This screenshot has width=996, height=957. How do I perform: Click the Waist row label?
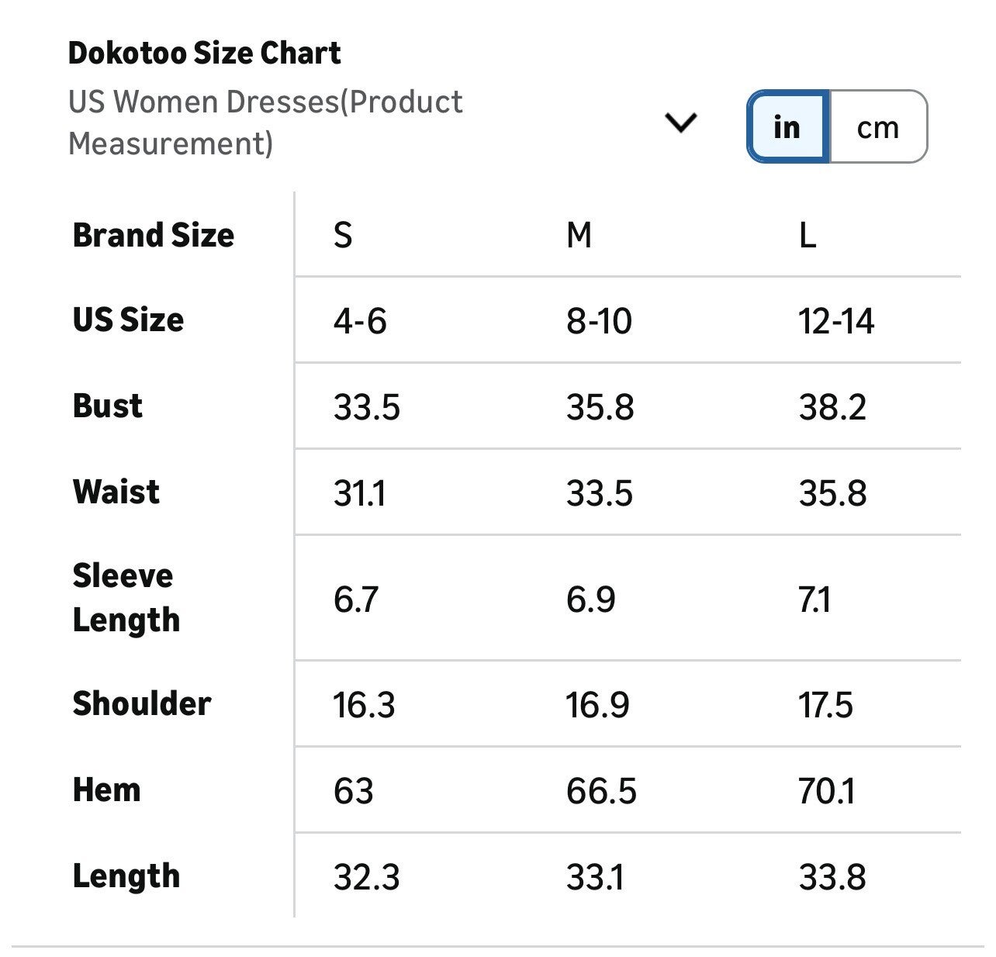point(116,492)
